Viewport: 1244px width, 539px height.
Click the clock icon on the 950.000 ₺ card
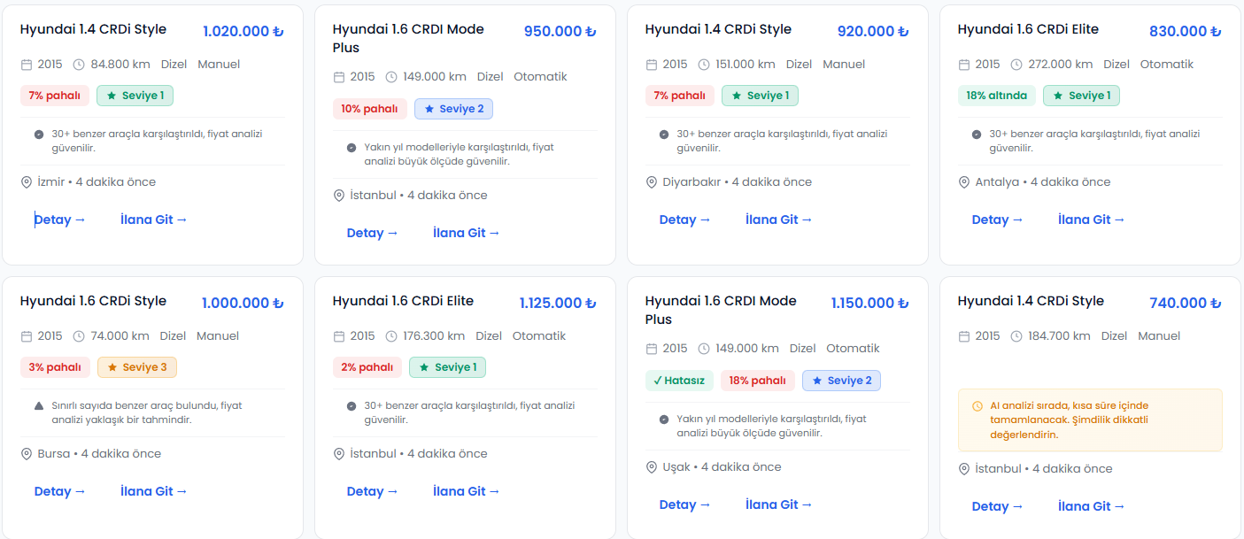click(391, 77)
